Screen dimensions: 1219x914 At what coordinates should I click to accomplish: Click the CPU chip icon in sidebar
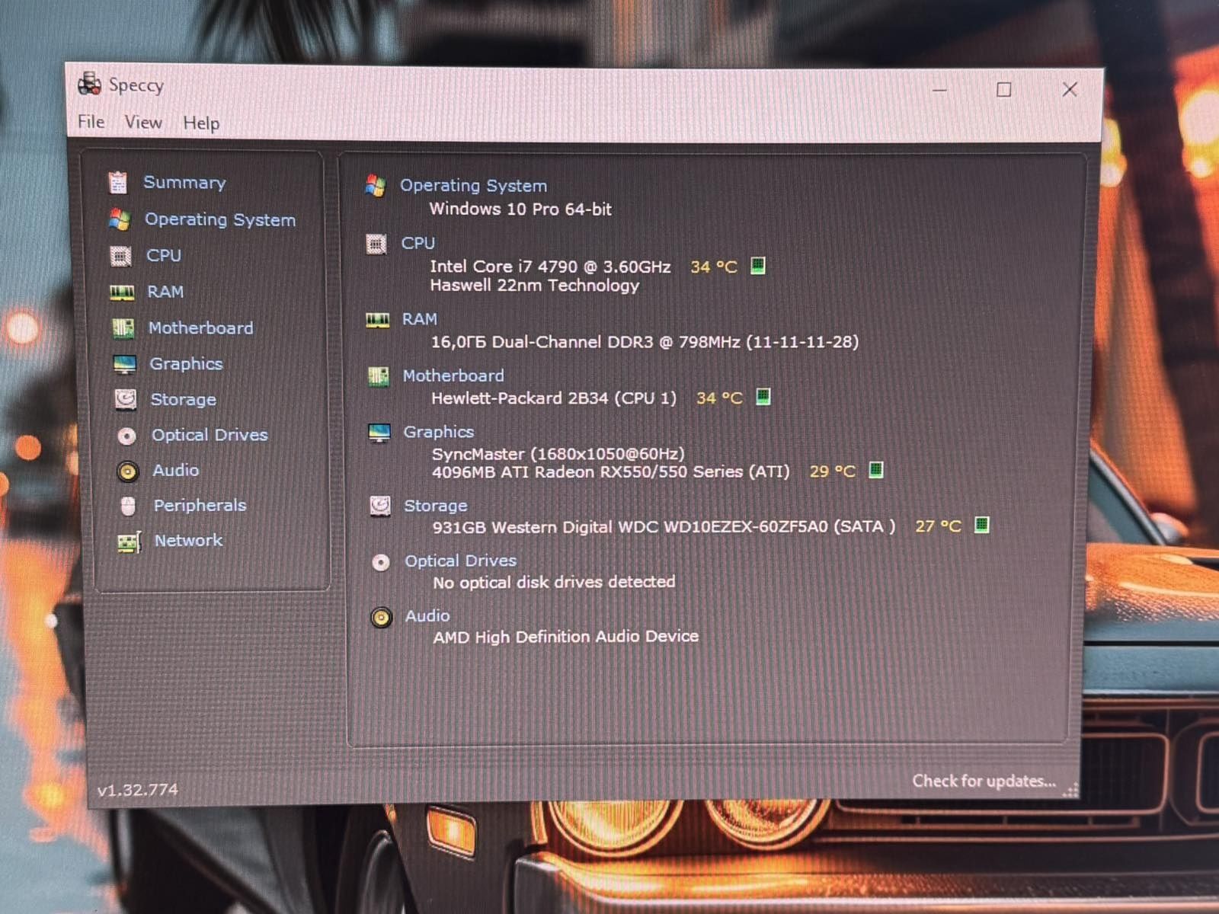click(x=120, y=256)
